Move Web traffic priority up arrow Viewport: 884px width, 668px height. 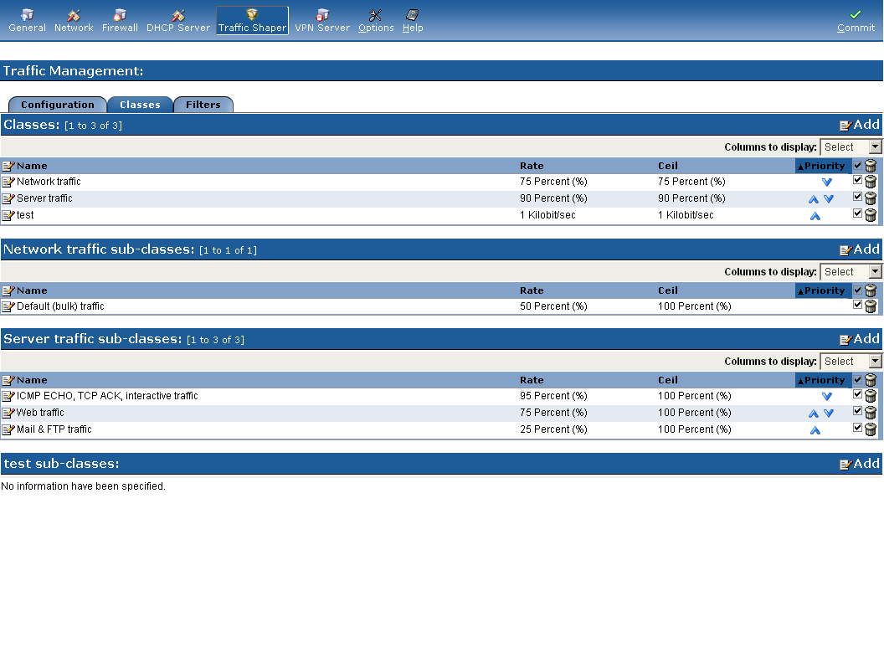click(814, 414)
